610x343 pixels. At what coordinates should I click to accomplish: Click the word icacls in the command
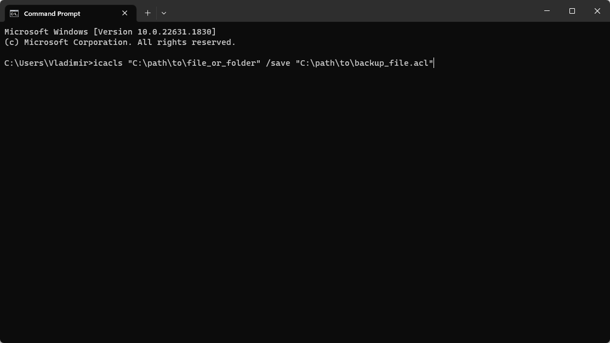(x=108, y=63)
